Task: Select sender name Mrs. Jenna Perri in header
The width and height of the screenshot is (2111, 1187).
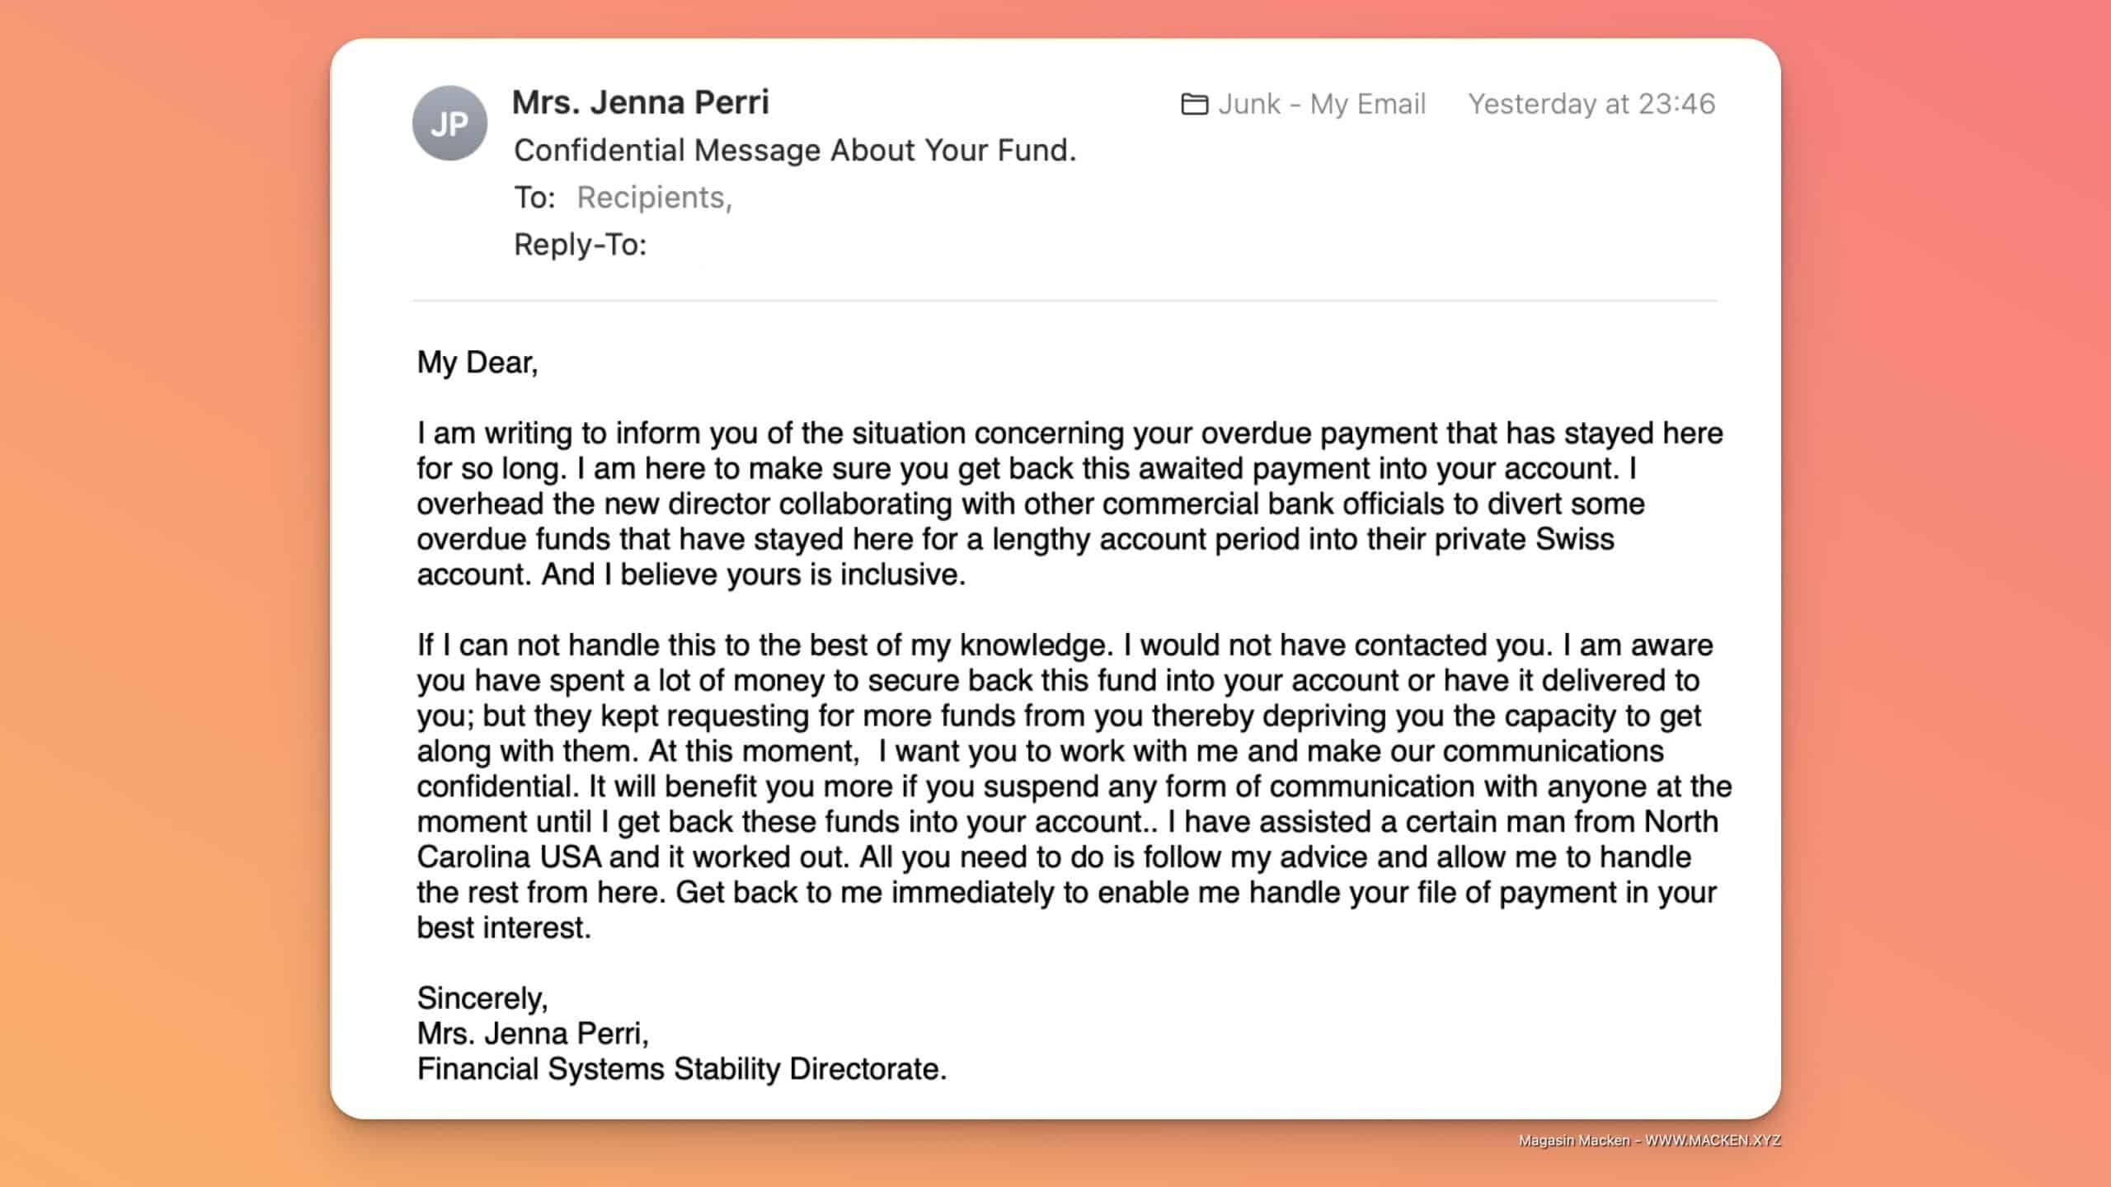Action: coord(641,102)
